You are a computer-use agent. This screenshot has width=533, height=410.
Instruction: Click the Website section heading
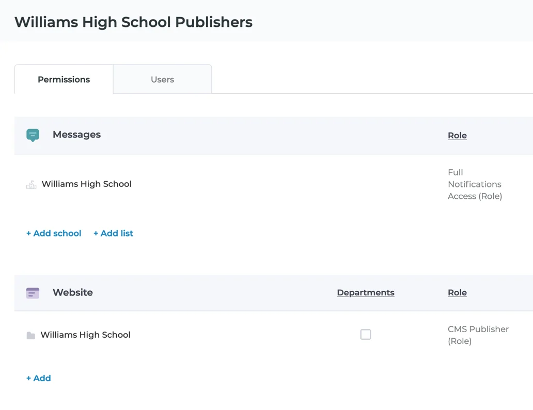point(73,293)
